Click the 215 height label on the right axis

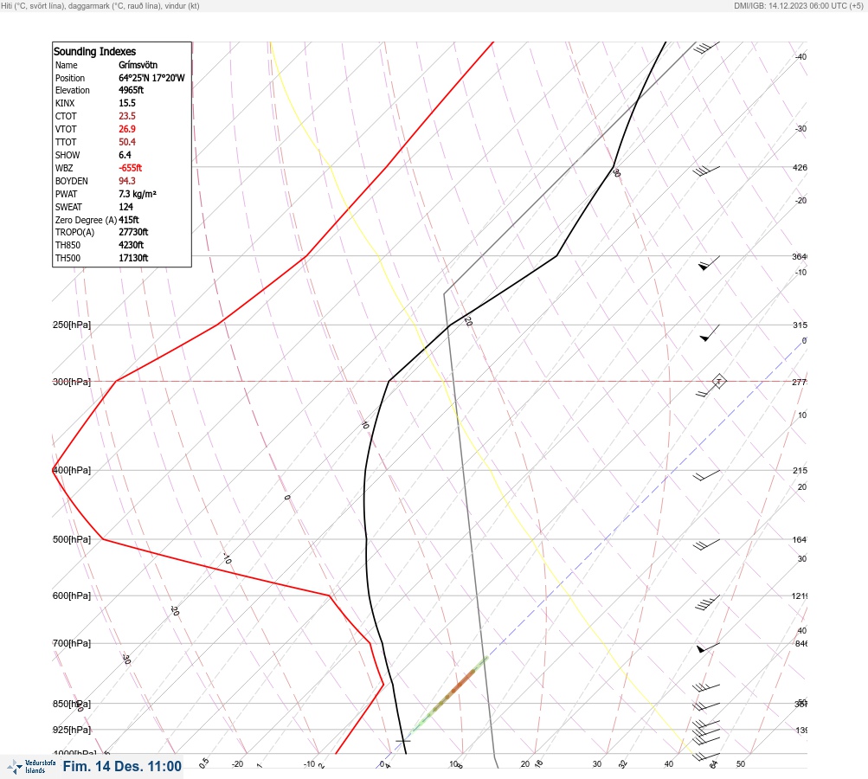800,471
